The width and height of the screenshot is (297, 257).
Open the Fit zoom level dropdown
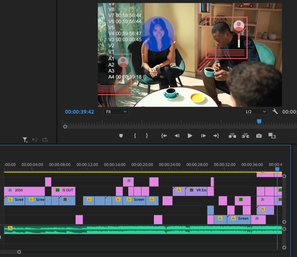pos(116,112)
